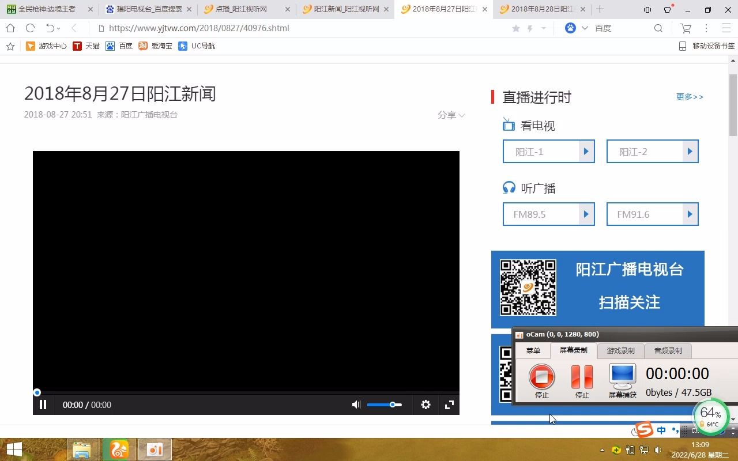Expand address bar dropdown arrow
Viewport: 738px width, 461px height.
(543, 28)
